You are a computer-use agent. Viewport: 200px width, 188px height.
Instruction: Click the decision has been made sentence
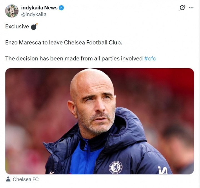[74, 58]
